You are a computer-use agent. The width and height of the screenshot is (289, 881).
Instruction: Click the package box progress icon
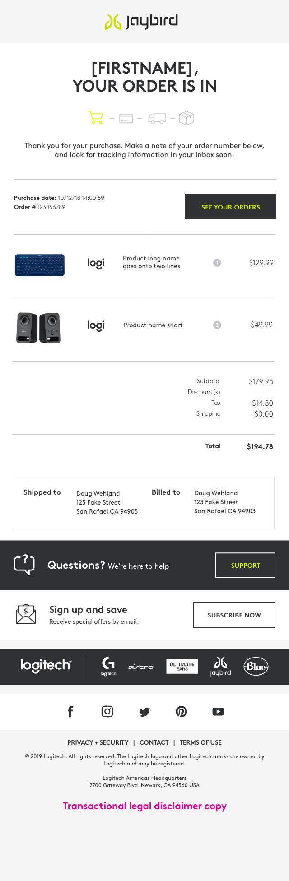186,118
